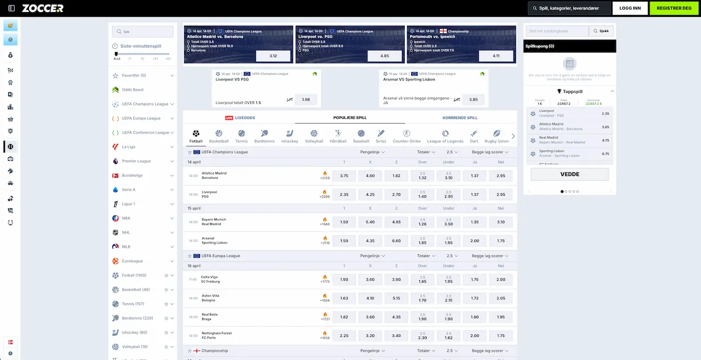This screenshot has width=701, height=360.
Task: Select the League of Legends icon
Action: coord(445,133)
